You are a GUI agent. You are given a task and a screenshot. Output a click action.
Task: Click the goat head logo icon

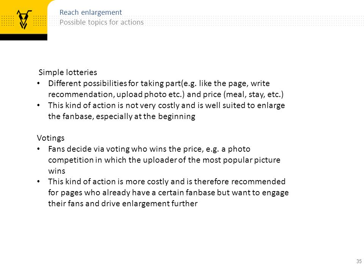[24, 19]
